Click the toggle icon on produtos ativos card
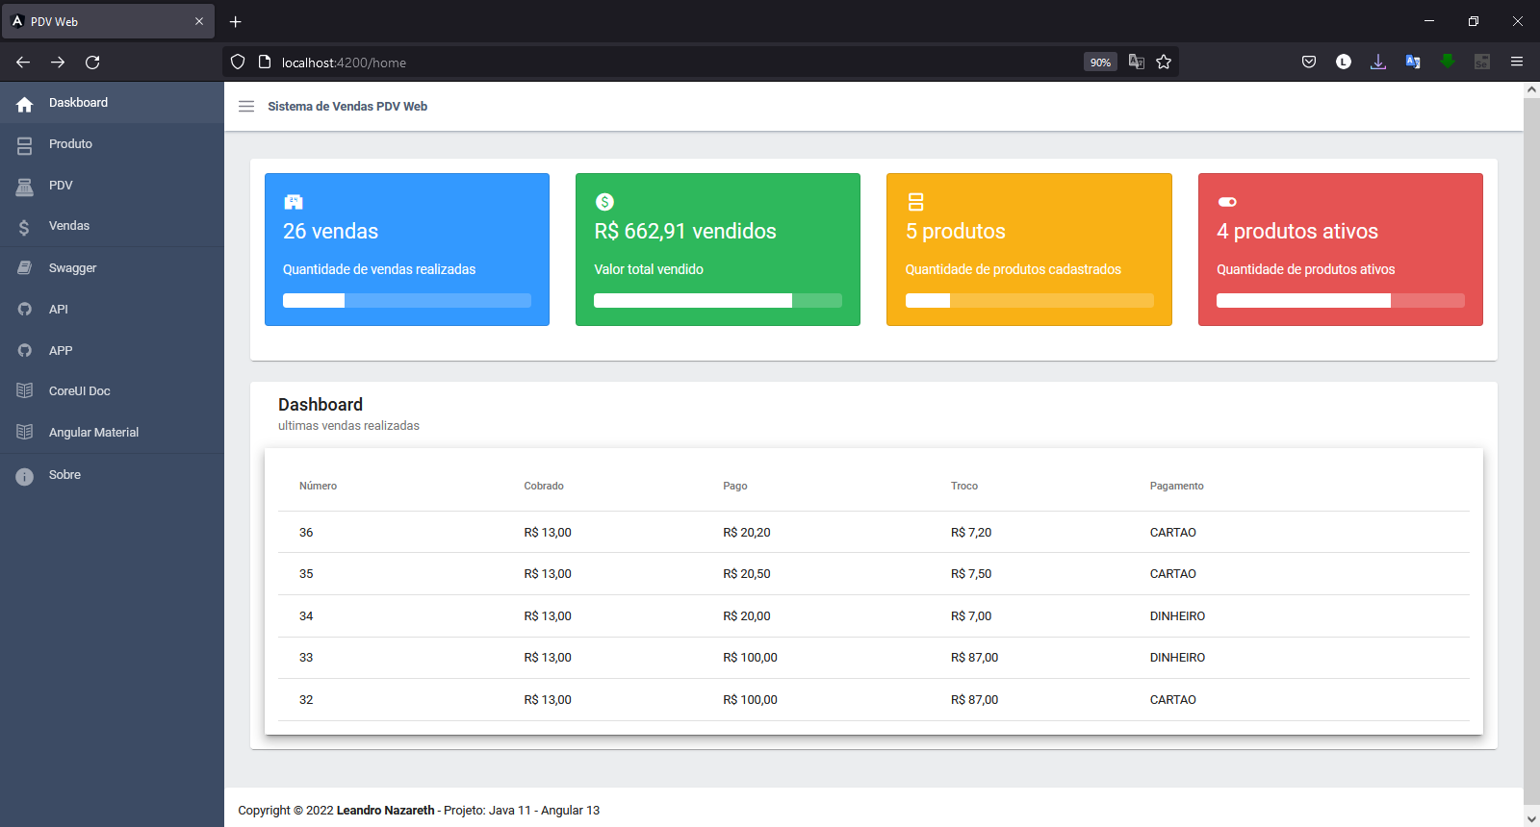The image size is (1540, 827). point(1227,202)
